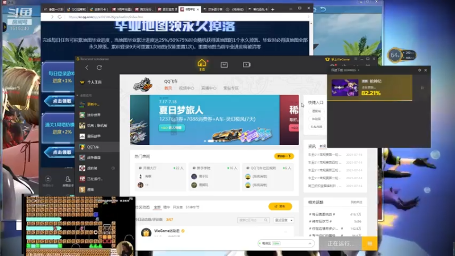The width and height of the screenshot is (455, 256).
Task: Go back in the WeGame window
Action: click(x=87, y=68)
